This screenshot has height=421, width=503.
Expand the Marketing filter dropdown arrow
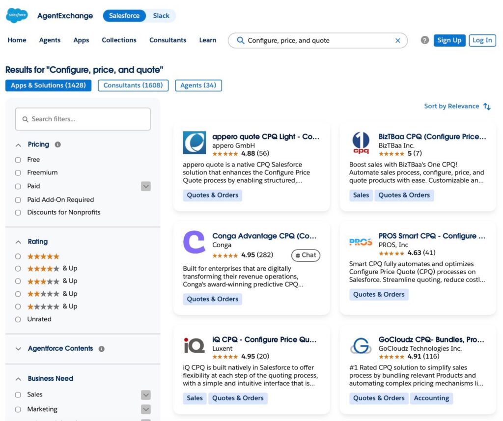click(146, 409)
